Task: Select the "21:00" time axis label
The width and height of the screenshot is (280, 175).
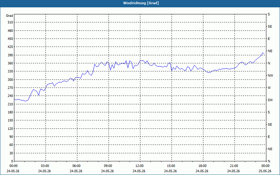Action: point(234,166)
